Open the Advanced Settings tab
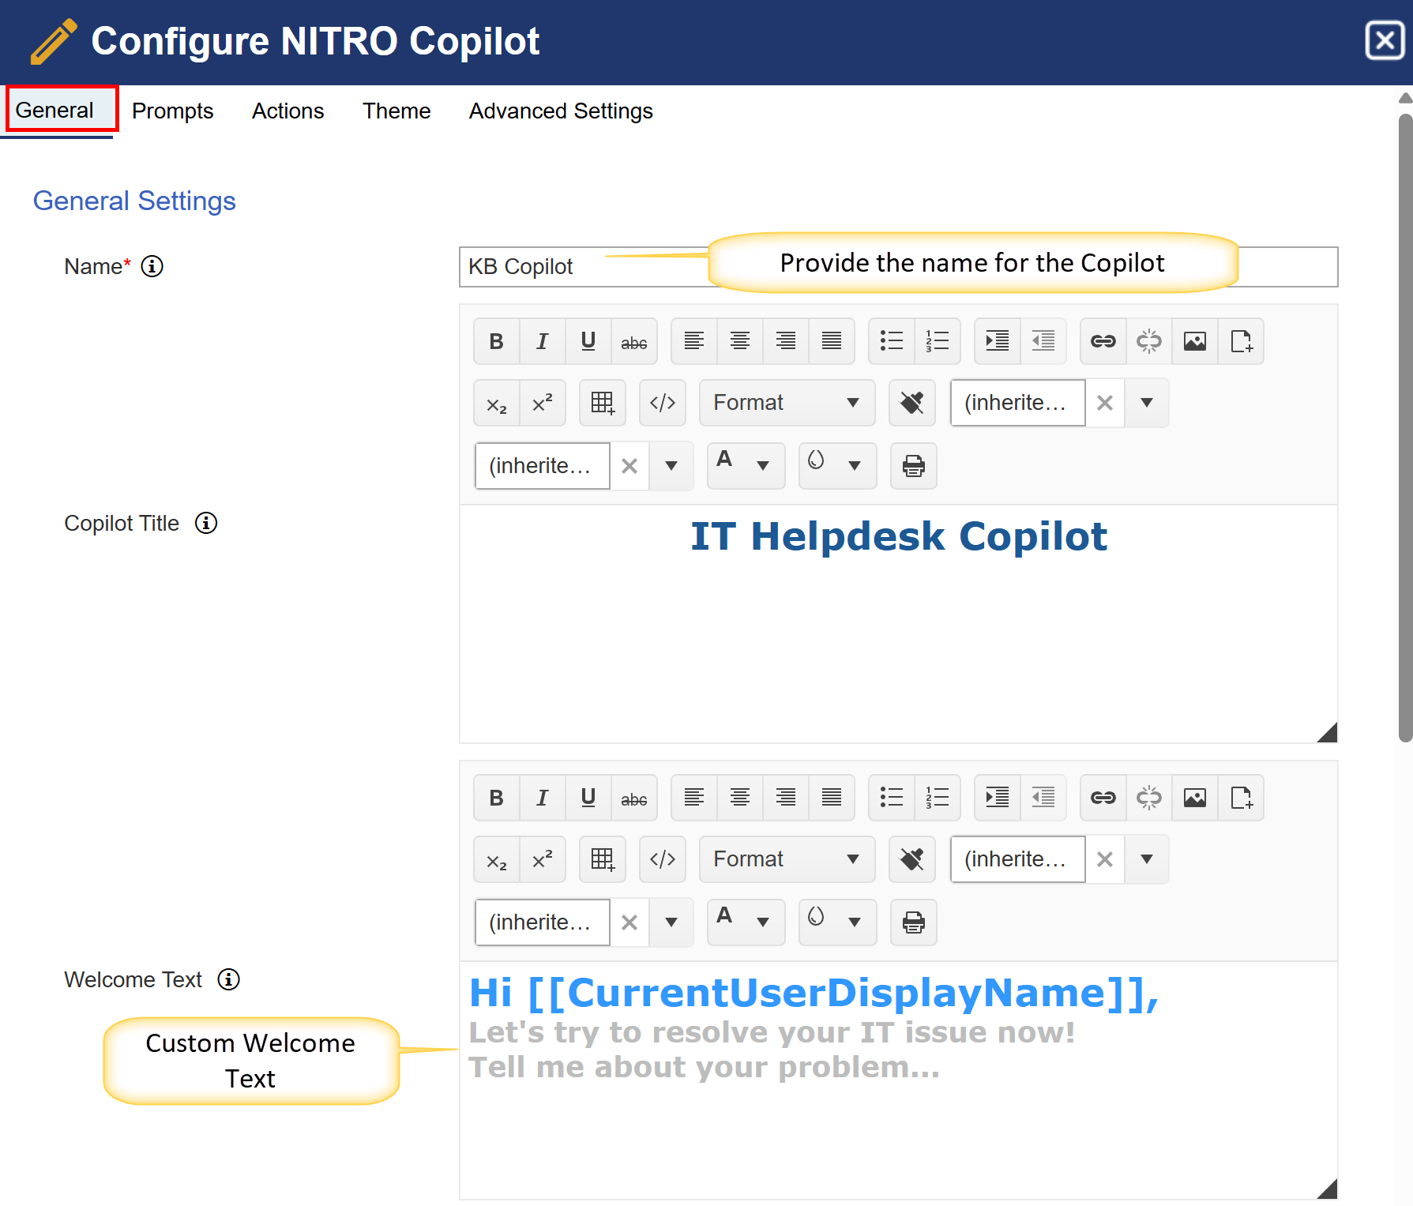 pos(560,111)
